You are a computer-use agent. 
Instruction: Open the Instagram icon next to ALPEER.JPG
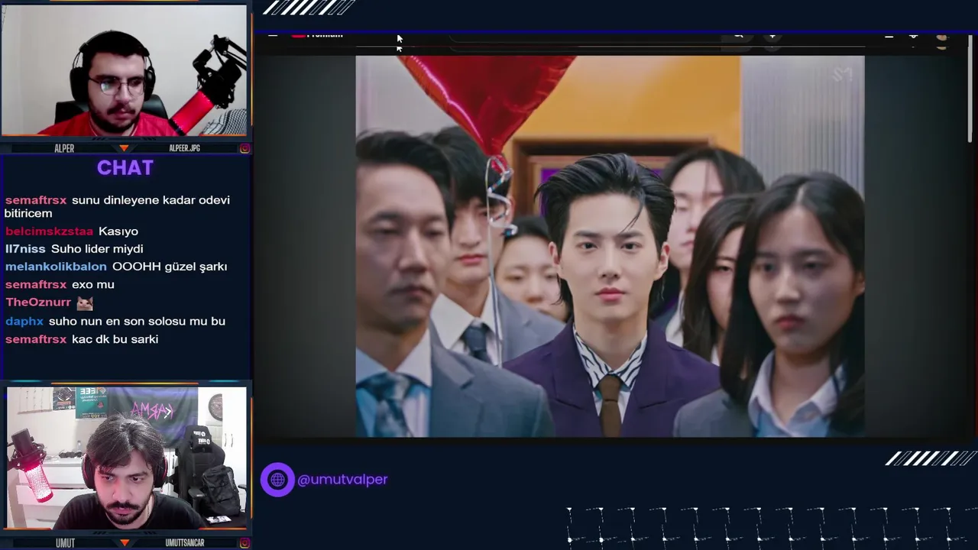pos(244,148)
